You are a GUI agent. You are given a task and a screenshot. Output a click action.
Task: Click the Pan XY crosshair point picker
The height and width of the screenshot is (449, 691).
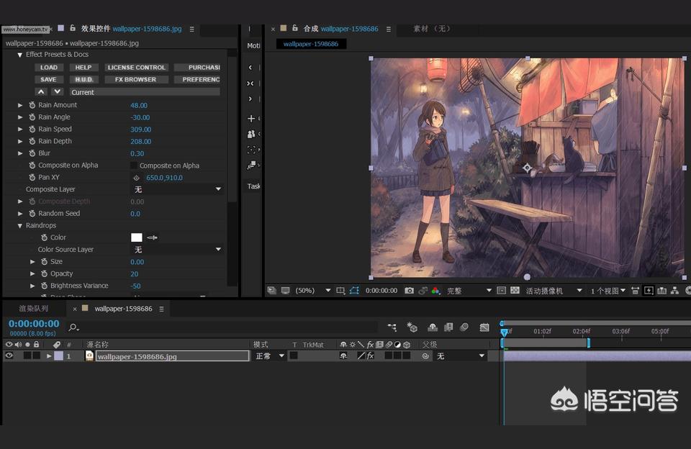[x=136, y=178]
